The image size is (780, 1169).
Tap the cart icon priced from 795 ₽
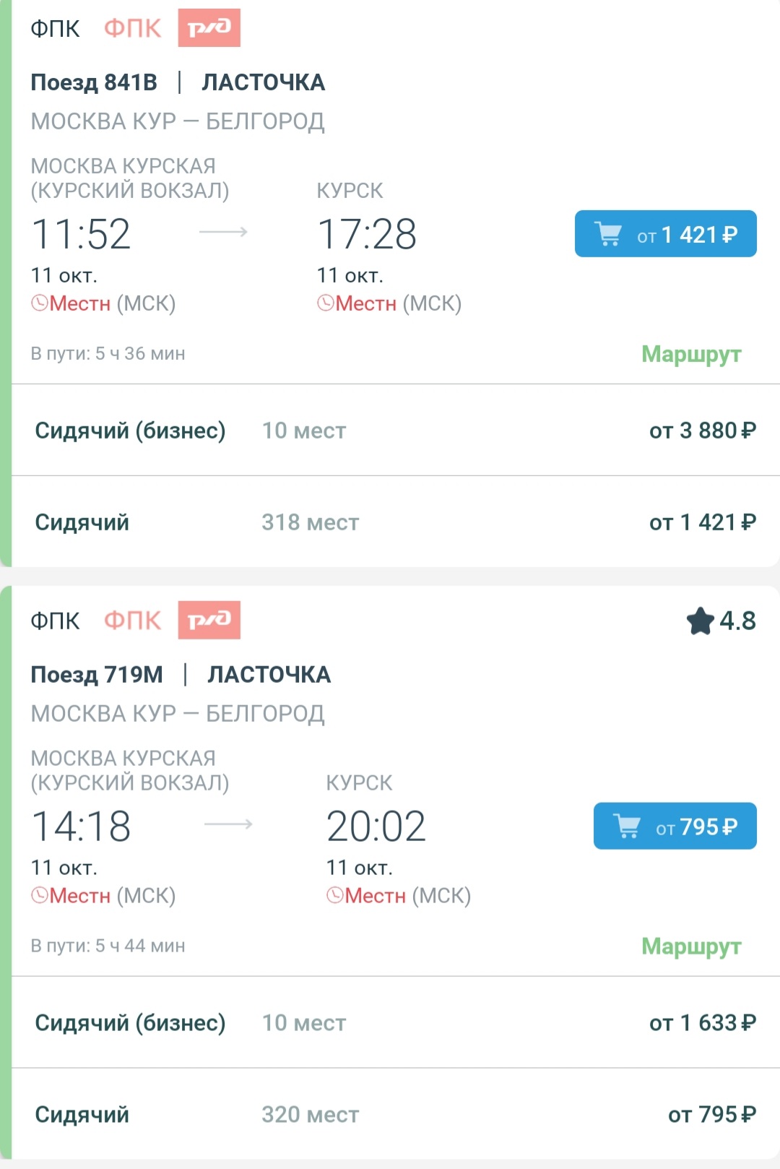(x=627, y=826)
